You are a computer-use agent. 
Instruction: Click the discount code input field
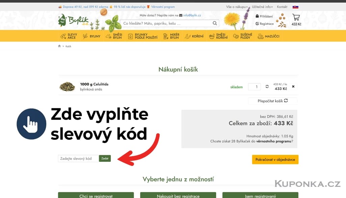pos(78,158)
